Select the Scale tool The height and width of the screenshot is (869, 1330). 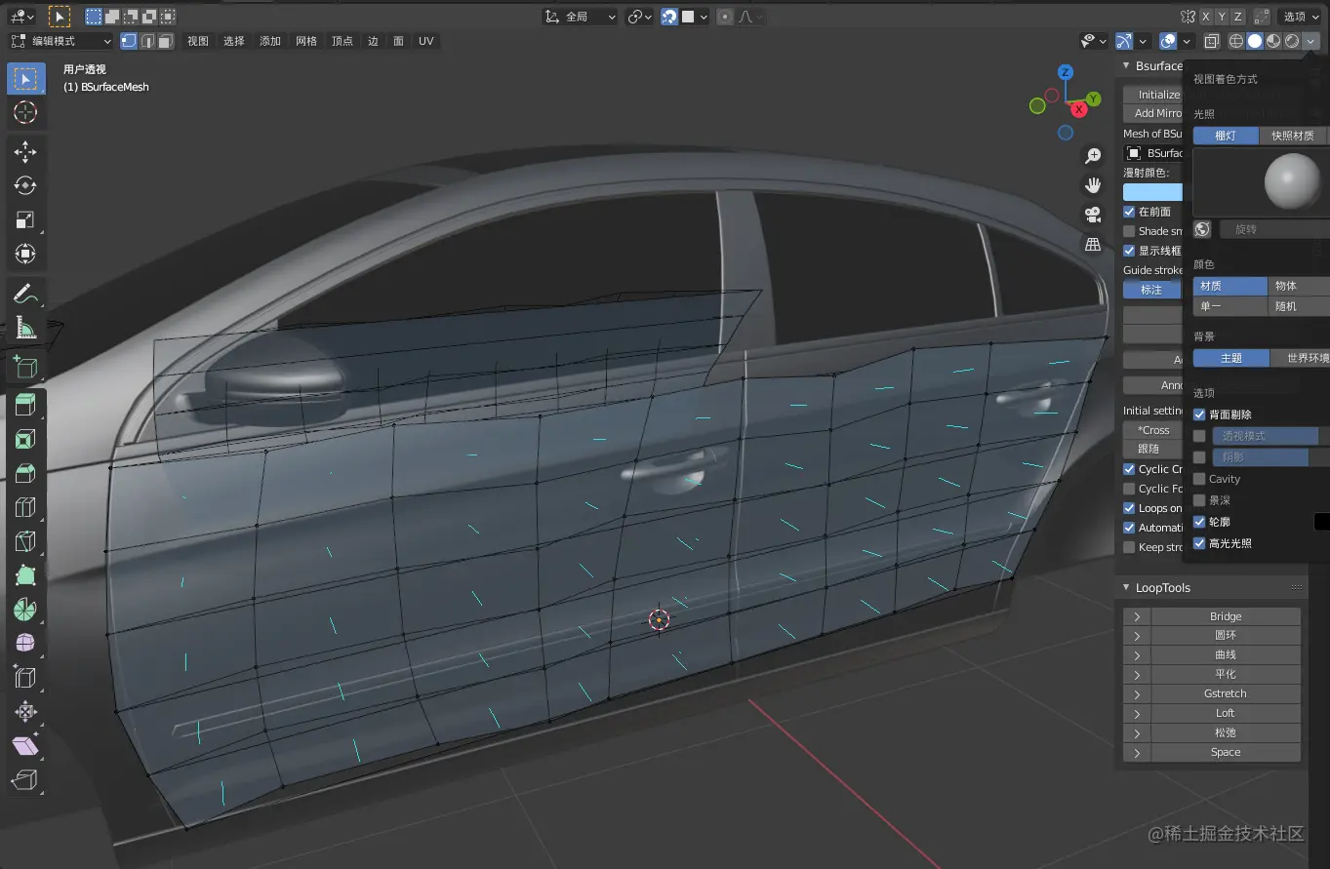pyautogui.click(x=25, y=219)
